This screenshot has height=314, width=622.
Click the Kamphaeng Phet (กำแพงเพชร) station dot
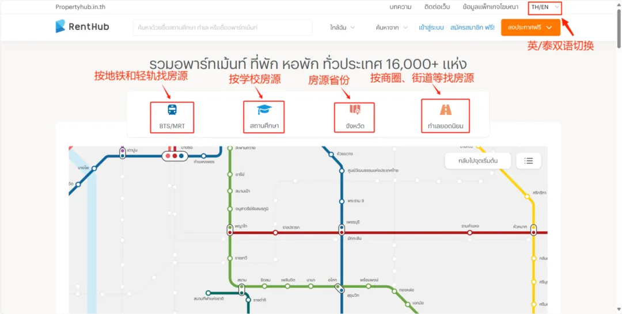point(203,156)
